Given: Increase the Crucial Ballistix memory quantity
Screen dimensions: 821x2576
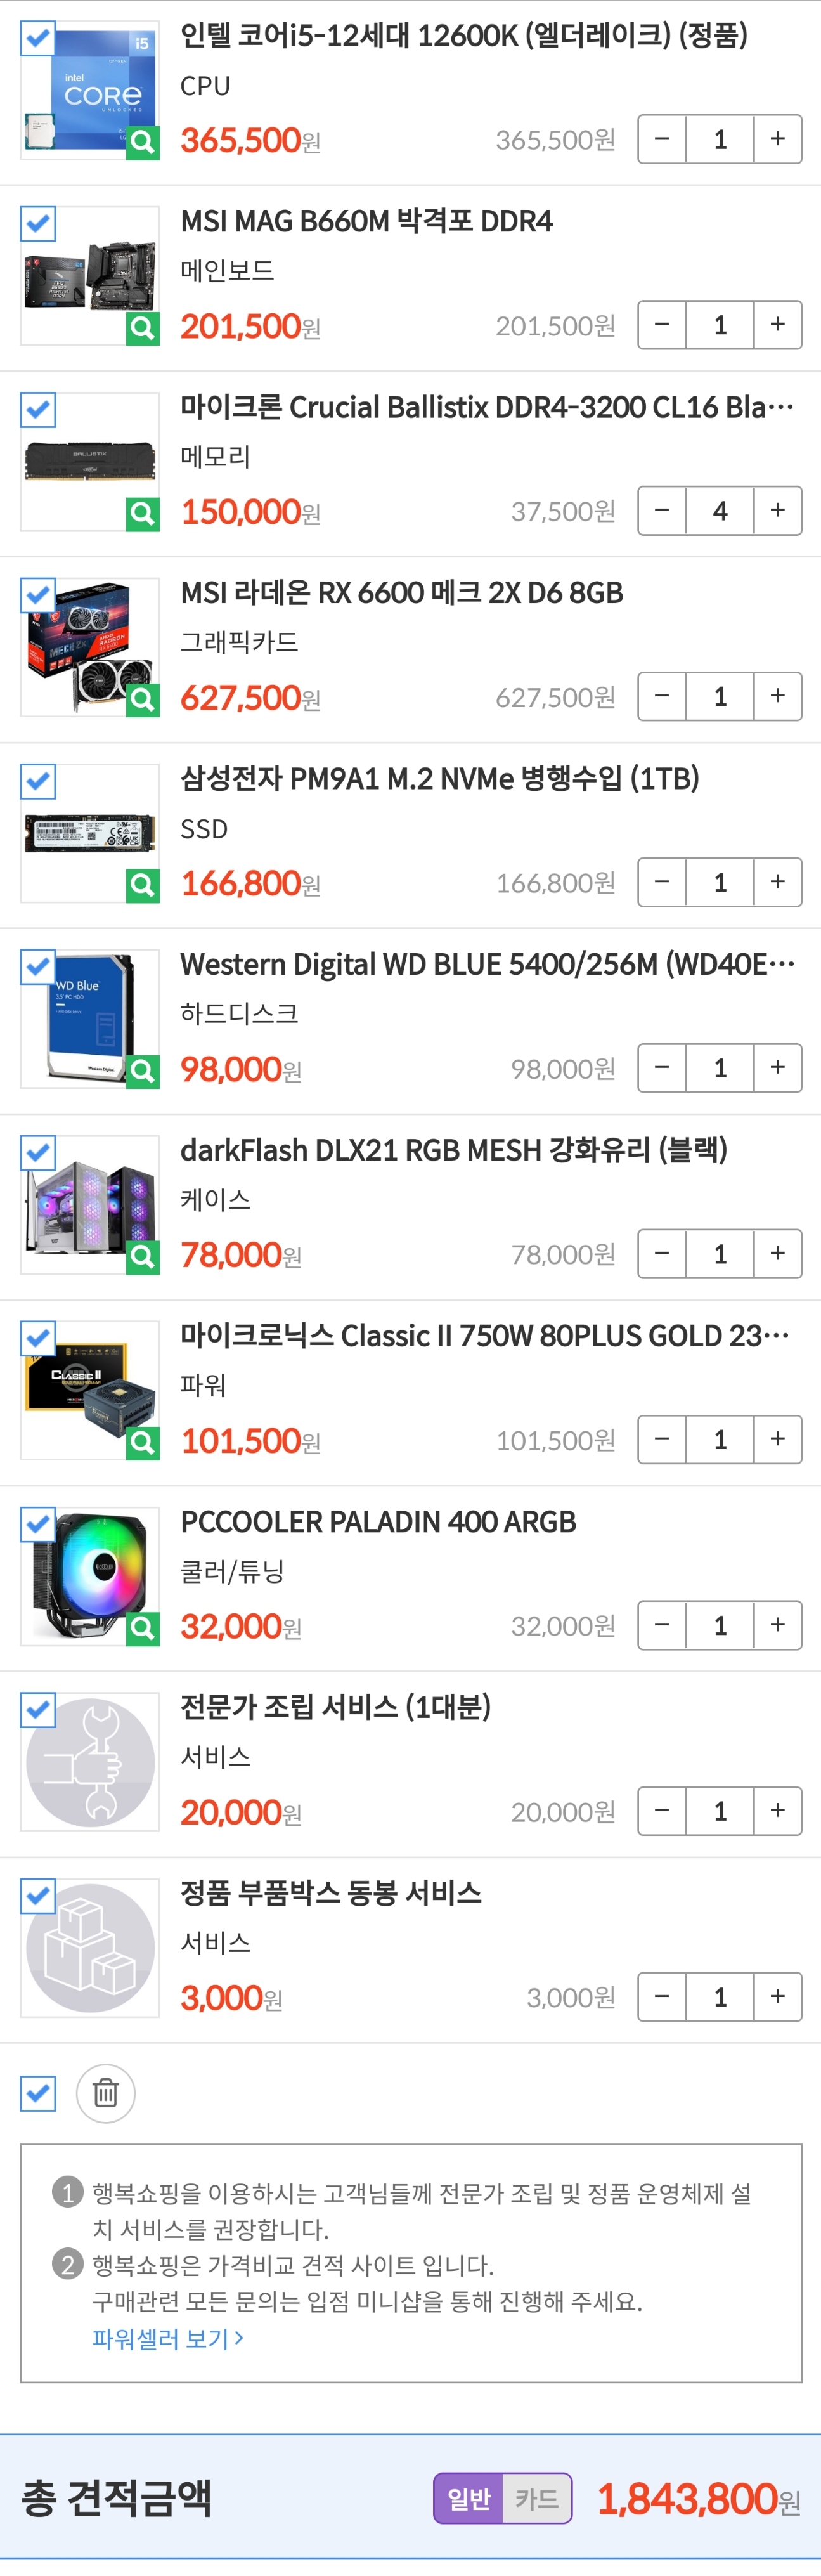Looking at the screenshot, I should point(778,511).
